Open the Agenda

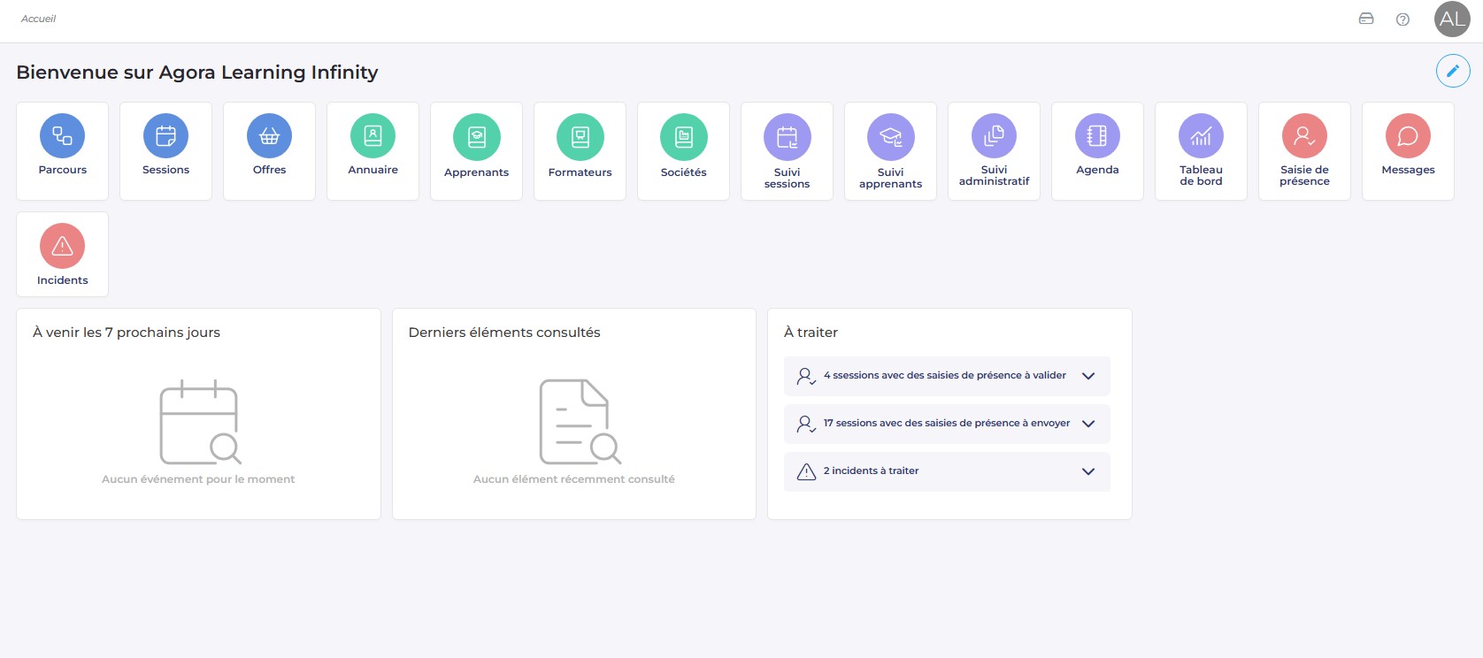[x=1097, y=150]
